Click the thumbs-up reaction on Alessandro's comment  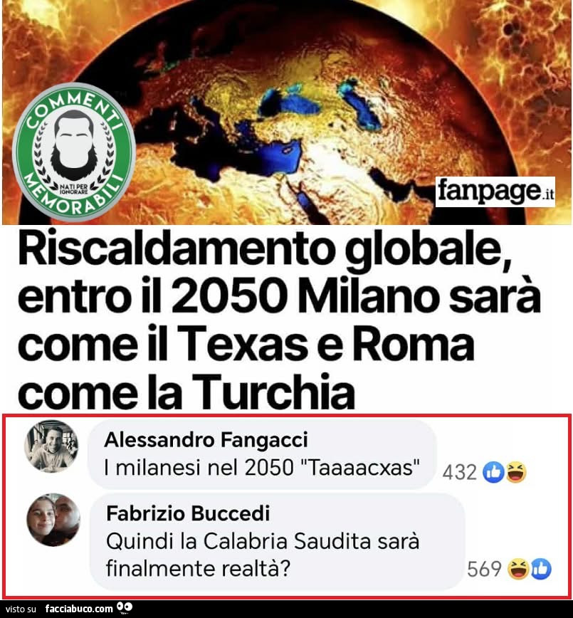pos(494,473)
